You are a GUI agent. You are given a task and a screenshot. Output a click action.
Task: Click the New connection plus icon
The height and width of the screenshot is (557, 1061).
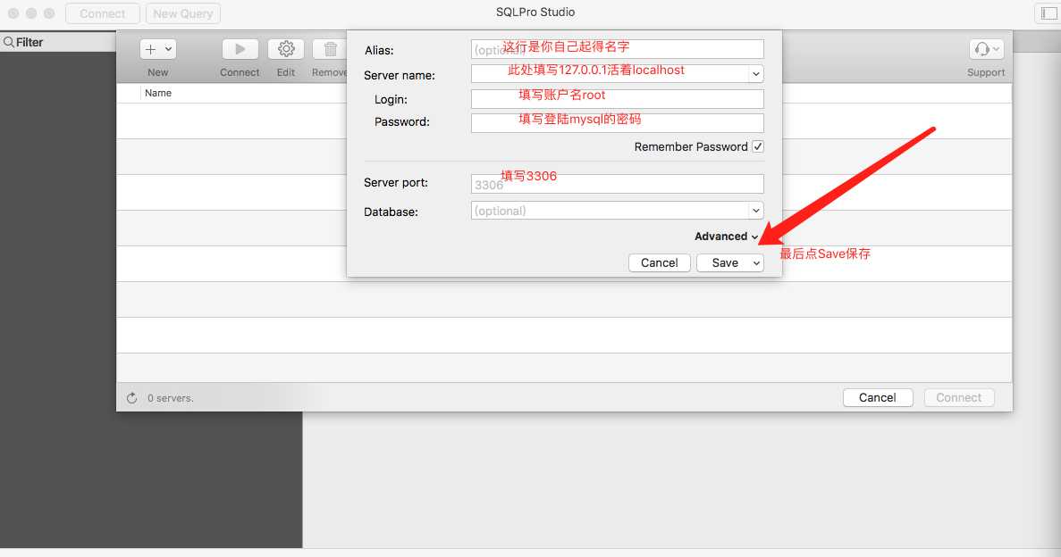click(x=151, y=49)
